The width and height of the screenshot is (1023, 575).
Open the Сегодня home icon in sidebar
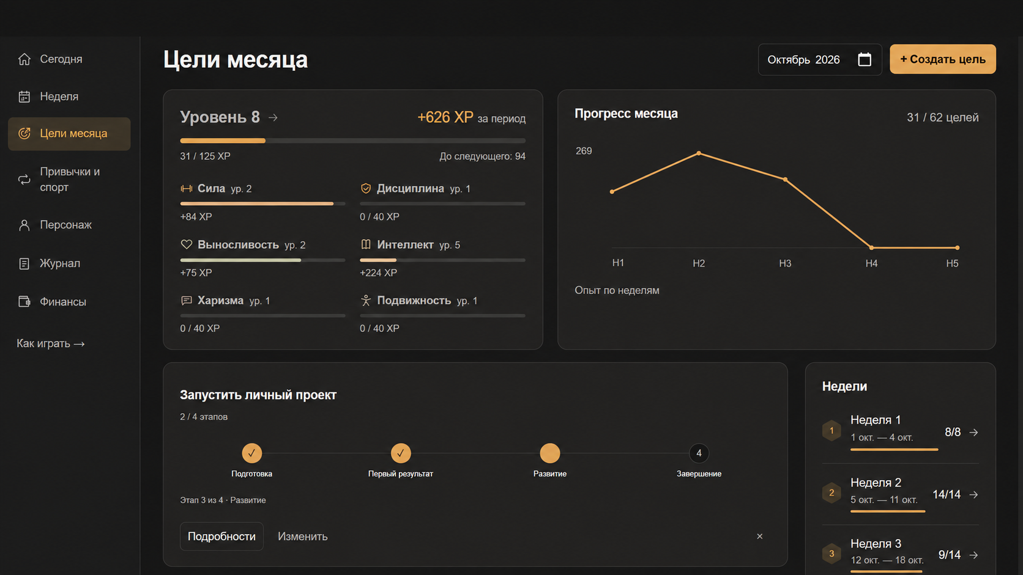pyautogui.click(x=24, y=59)
